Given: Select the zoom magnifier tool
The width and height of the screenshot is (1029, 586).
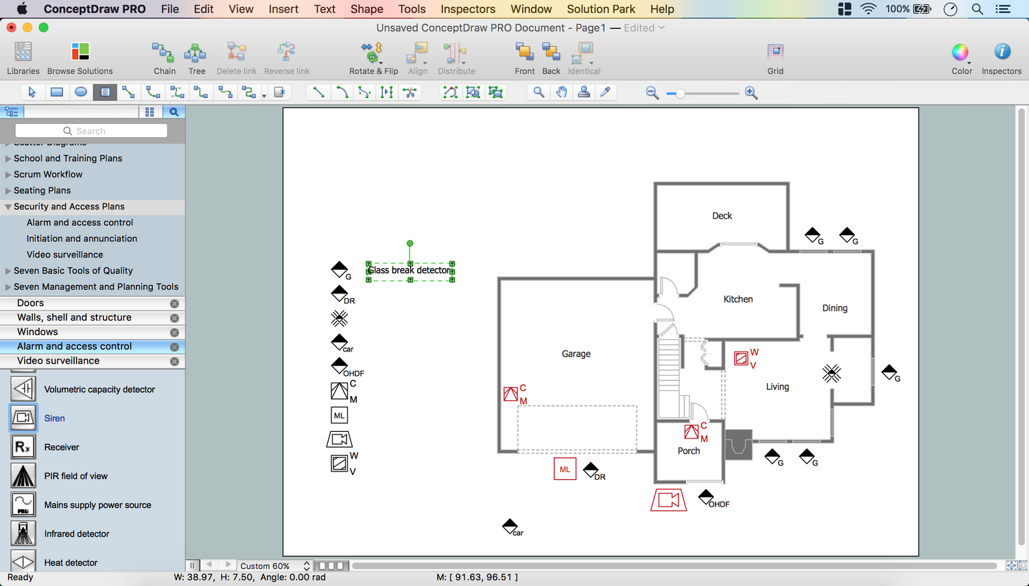Looking at the screenshot, I should pos(539,92).
